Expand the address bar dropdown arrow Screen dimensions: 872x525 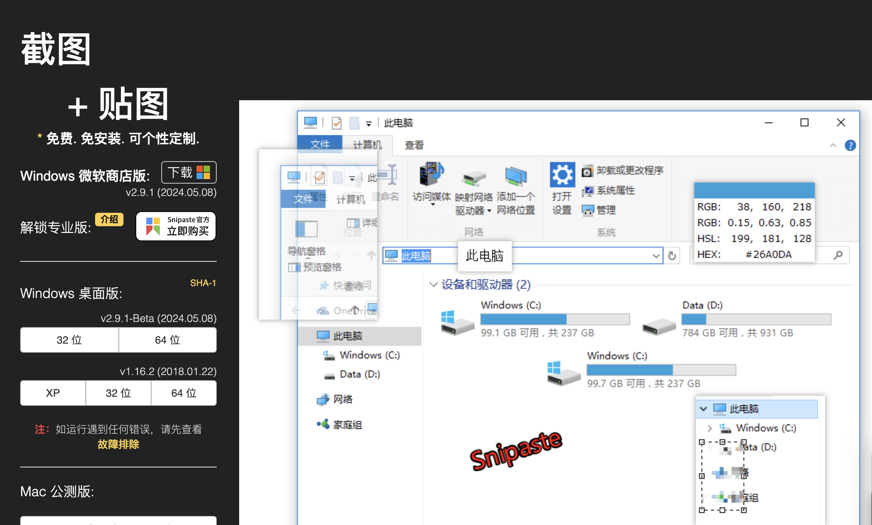[x=656, y=256]
